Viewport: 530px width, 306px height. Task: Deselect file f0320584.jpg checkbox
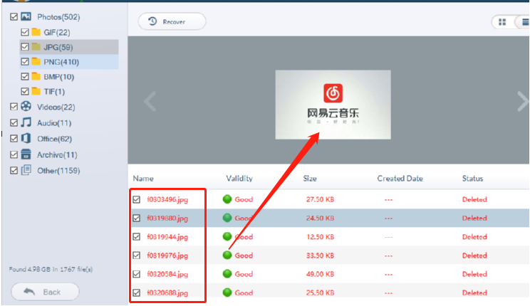pyautogui.click(x=137, y=274)
